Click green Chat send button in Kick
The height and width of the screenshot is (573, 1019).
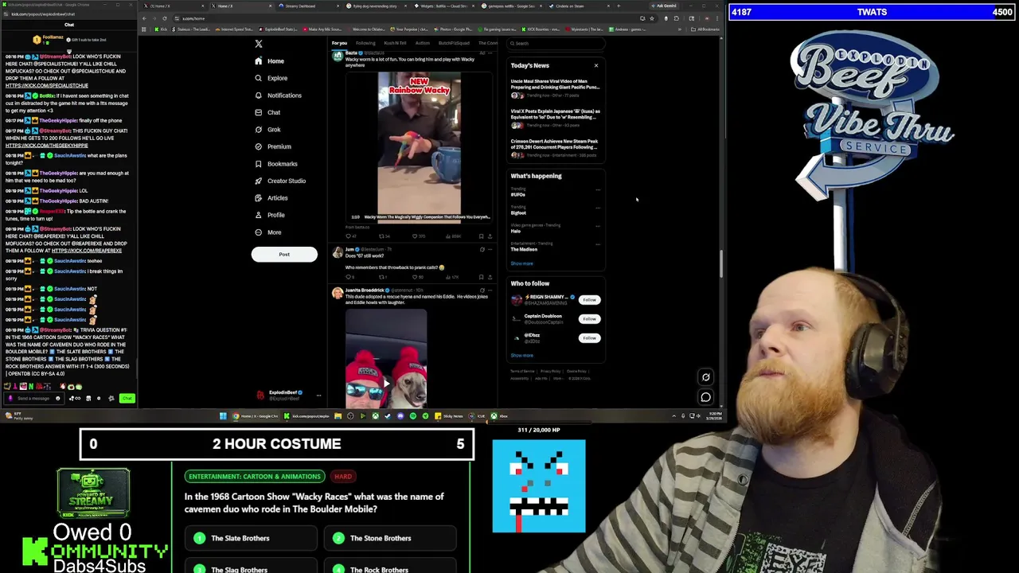pyautogui.click(x=127, y=398)
